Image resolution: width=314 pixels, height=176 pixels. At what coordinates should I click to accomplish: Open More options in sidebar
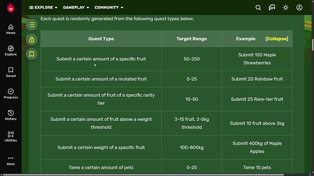[x=11, y=161]
